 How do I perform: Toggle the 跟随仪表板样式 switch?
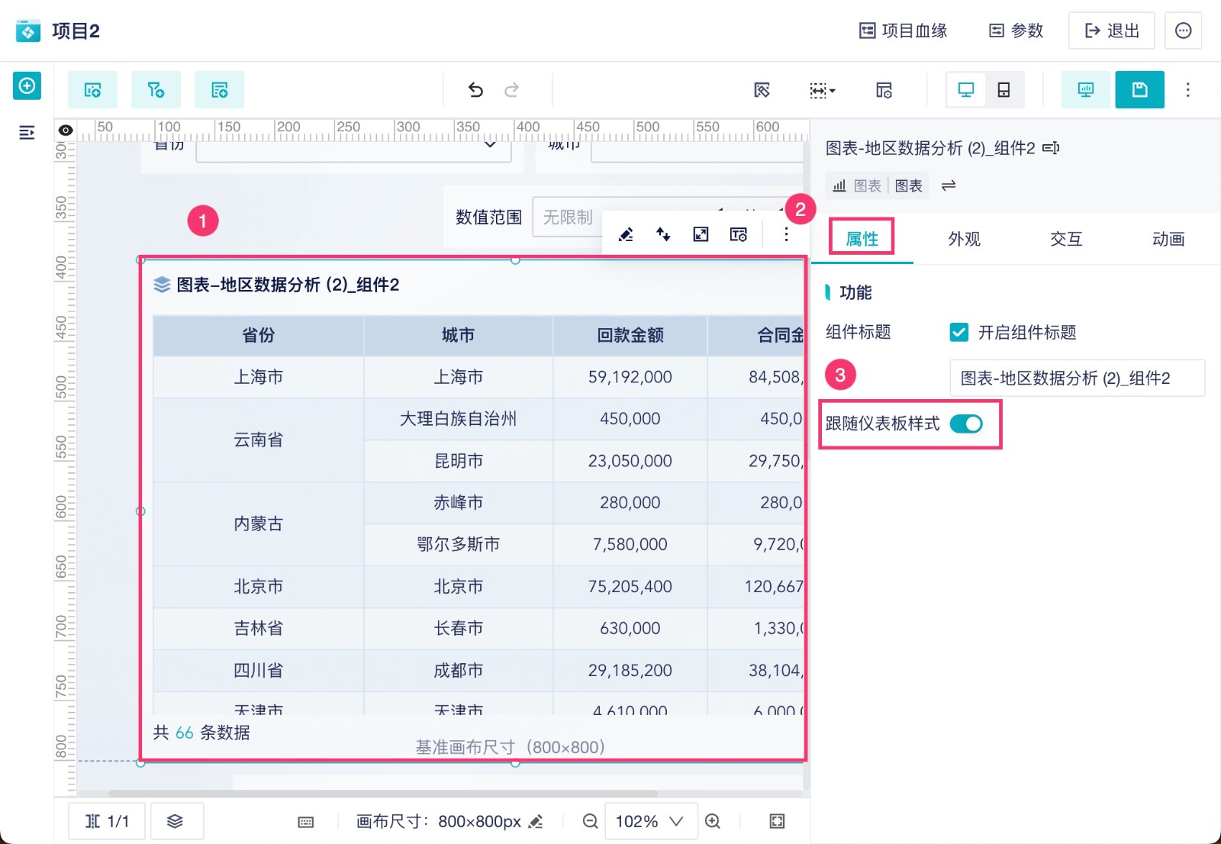tap(966, 424)
